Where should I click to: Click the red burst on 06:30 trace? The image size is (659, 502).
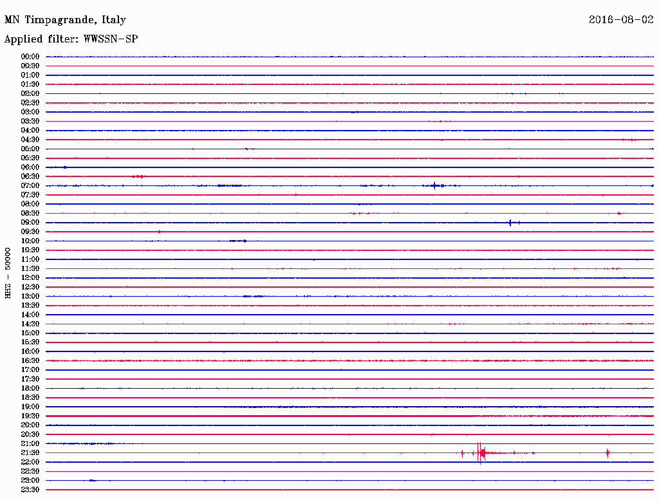click(139, 176)
